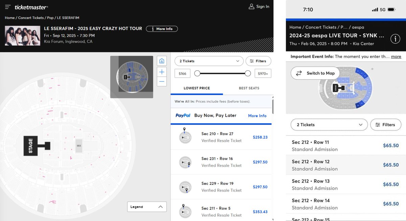Expand the Legend panel
The height and width of the screenshot is (221, 406).
tap(147, 207)
